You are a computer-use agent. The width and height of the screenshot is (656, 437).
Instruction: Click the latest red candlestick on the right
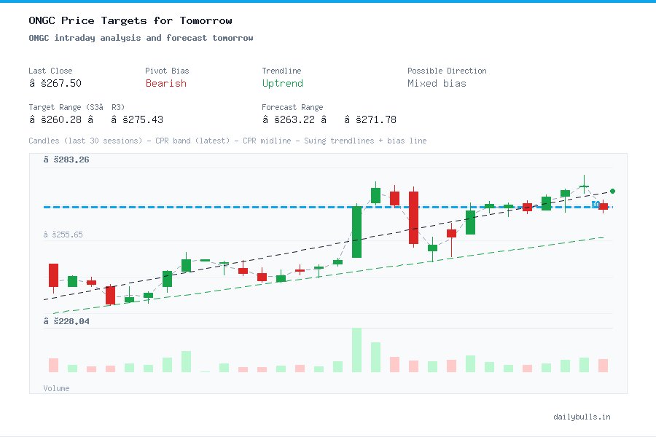coord(604,207)
